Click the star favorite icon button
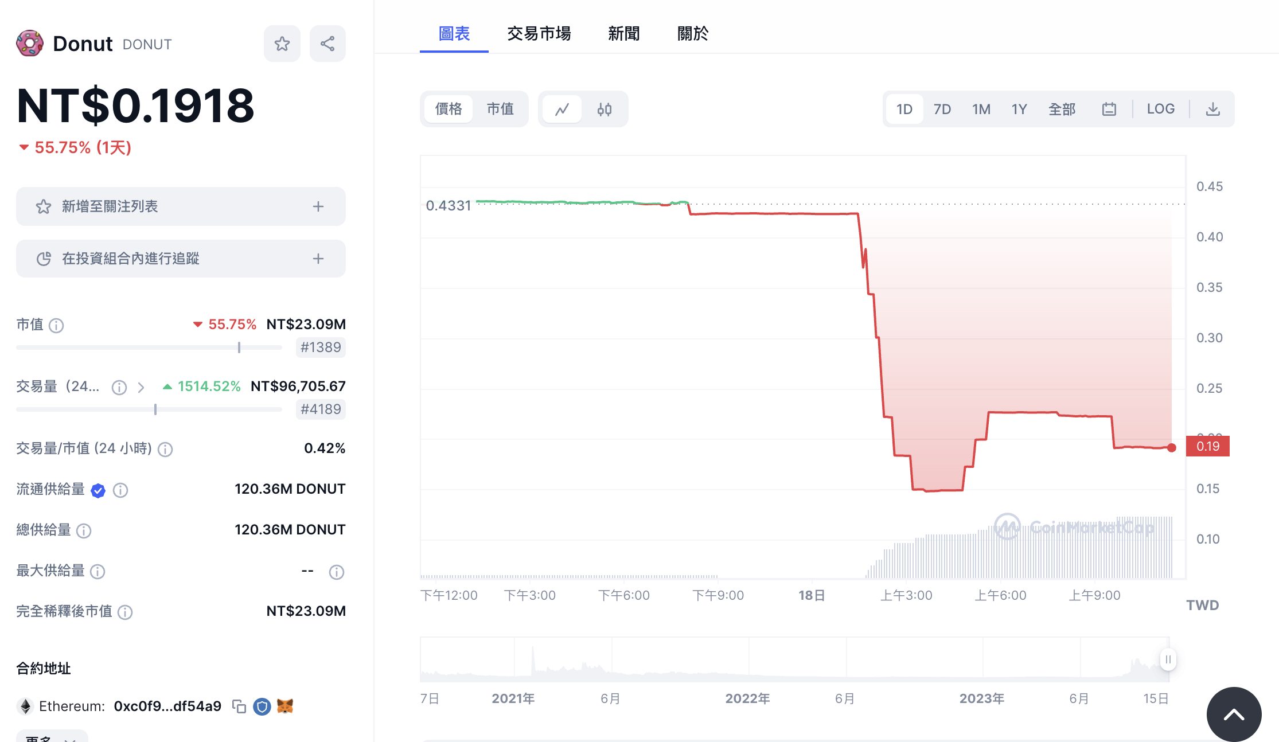This screenshot has height=742, width=1279. tap(282, 44)
